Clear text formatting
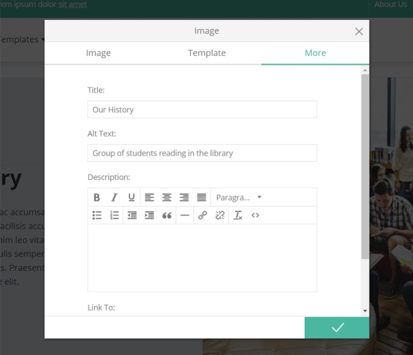The image size is (413, 355). pos(238,215)
